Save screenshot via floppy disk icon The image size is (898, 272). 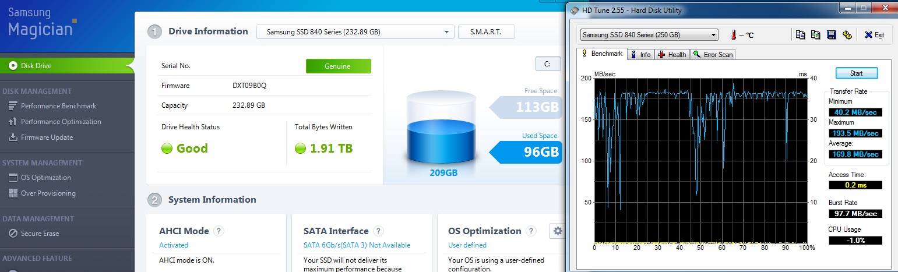click(x=832, y=35)
